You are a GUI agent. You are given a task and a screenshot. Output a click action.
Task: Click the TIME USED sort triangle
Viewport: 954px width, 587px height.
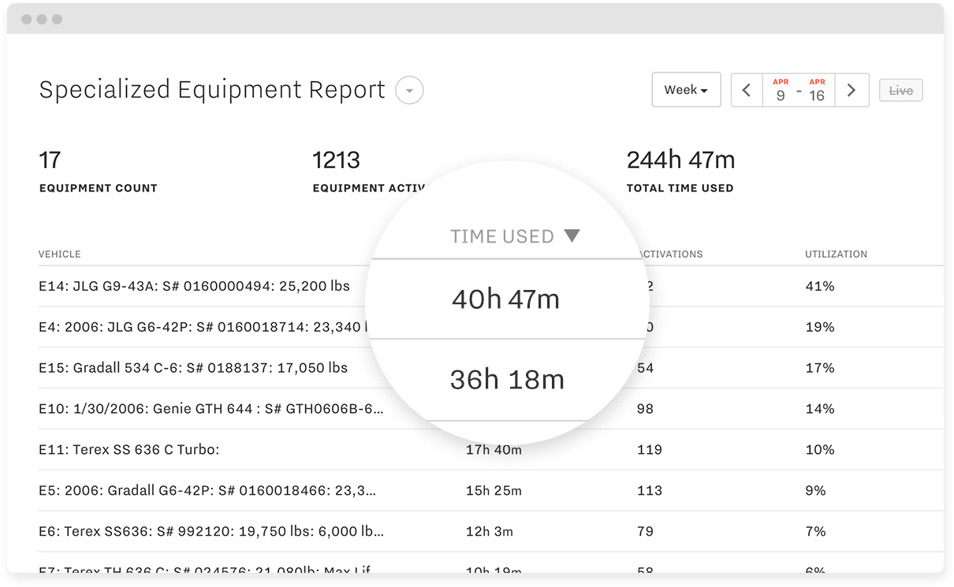click(572, 236)
